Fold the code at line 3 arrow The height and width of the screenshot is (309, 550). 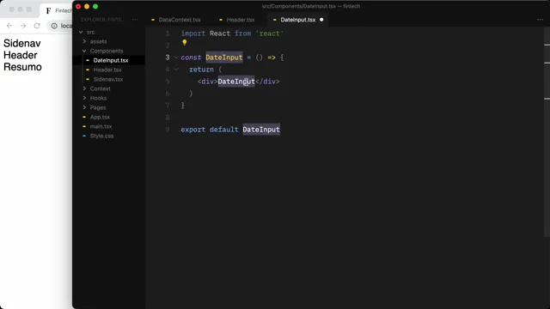[x=176, y=58]
